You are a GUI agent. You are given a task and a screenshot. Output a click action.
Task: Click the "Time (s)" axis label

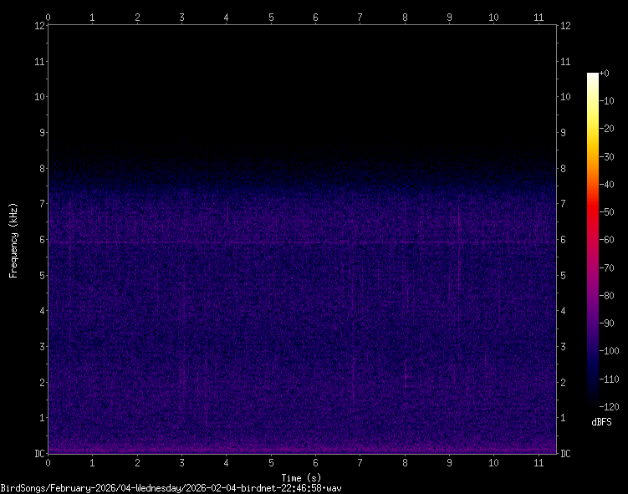(302, 478)
